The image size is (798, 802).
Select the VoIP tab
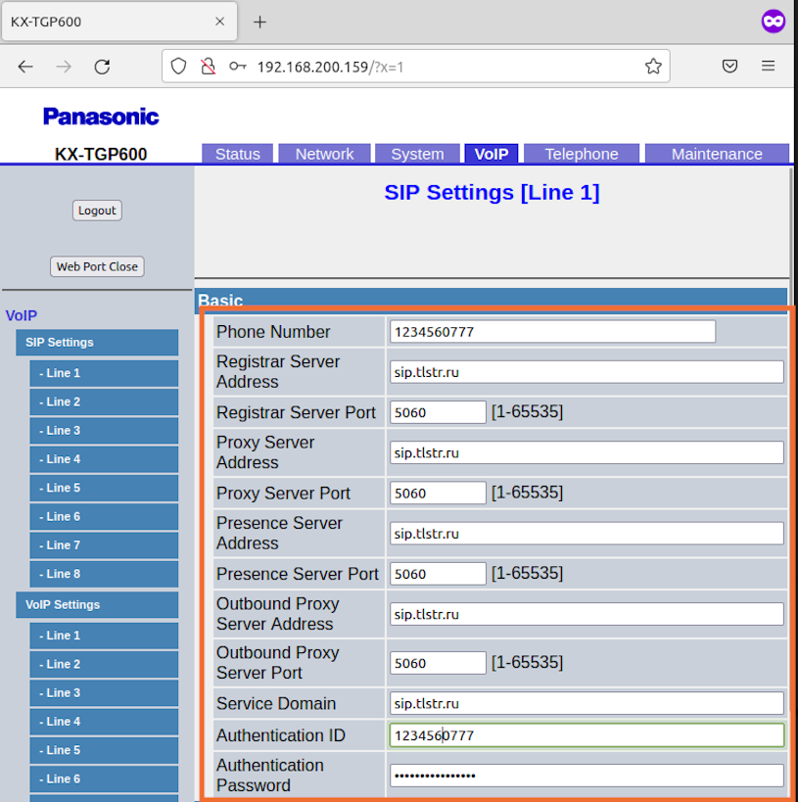point(492,154)
